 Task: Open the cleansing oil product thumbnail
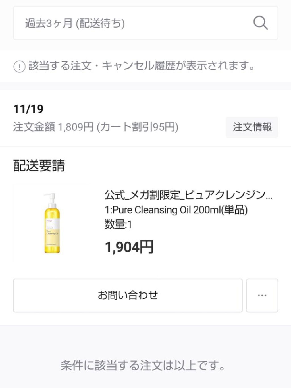(51, 223)
